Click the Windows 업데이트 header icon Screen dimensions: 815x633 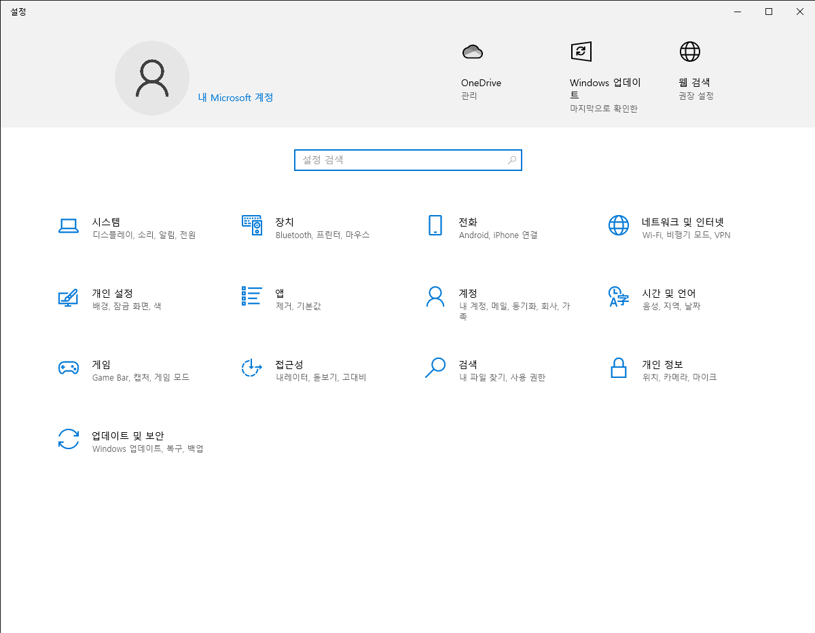[581, 52]
